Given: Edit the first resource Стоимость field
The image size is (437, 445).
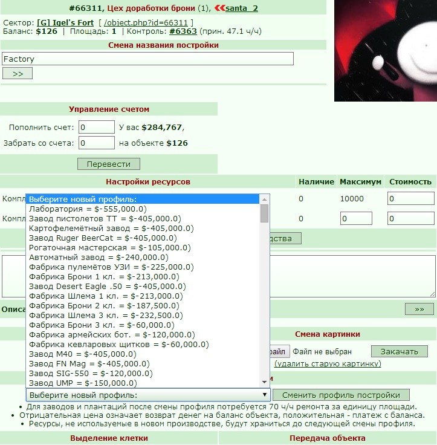Looking at the screenshot, I should pyautogui.click(x=411, y=198).
